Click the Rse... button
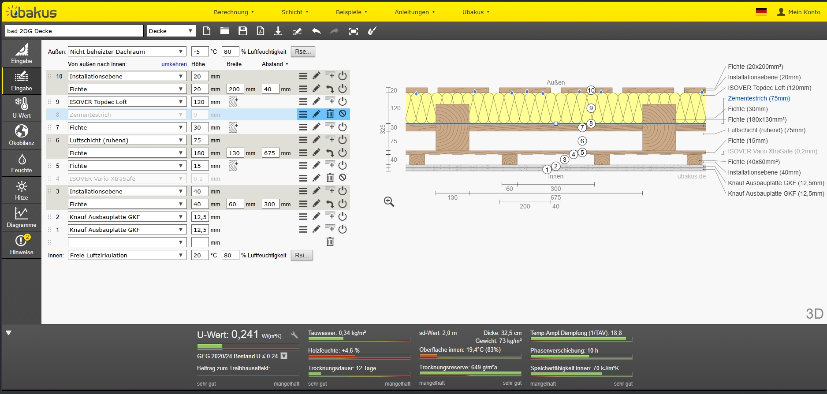The image size is (827, 394). coord(303,52)
